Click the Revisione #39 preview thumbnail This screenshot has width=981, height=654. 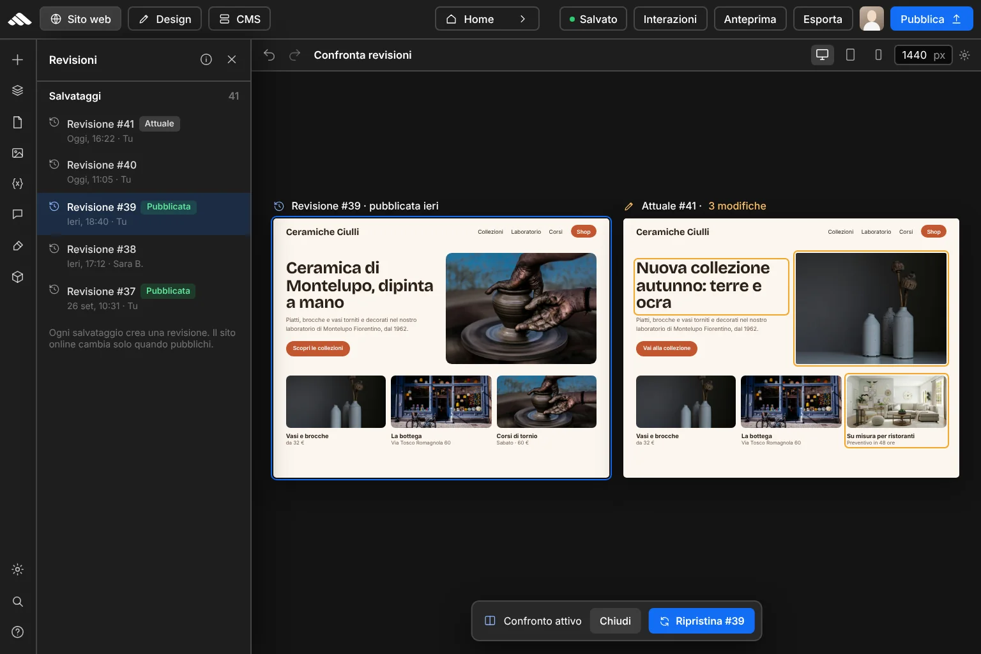(x=441, y=348)
